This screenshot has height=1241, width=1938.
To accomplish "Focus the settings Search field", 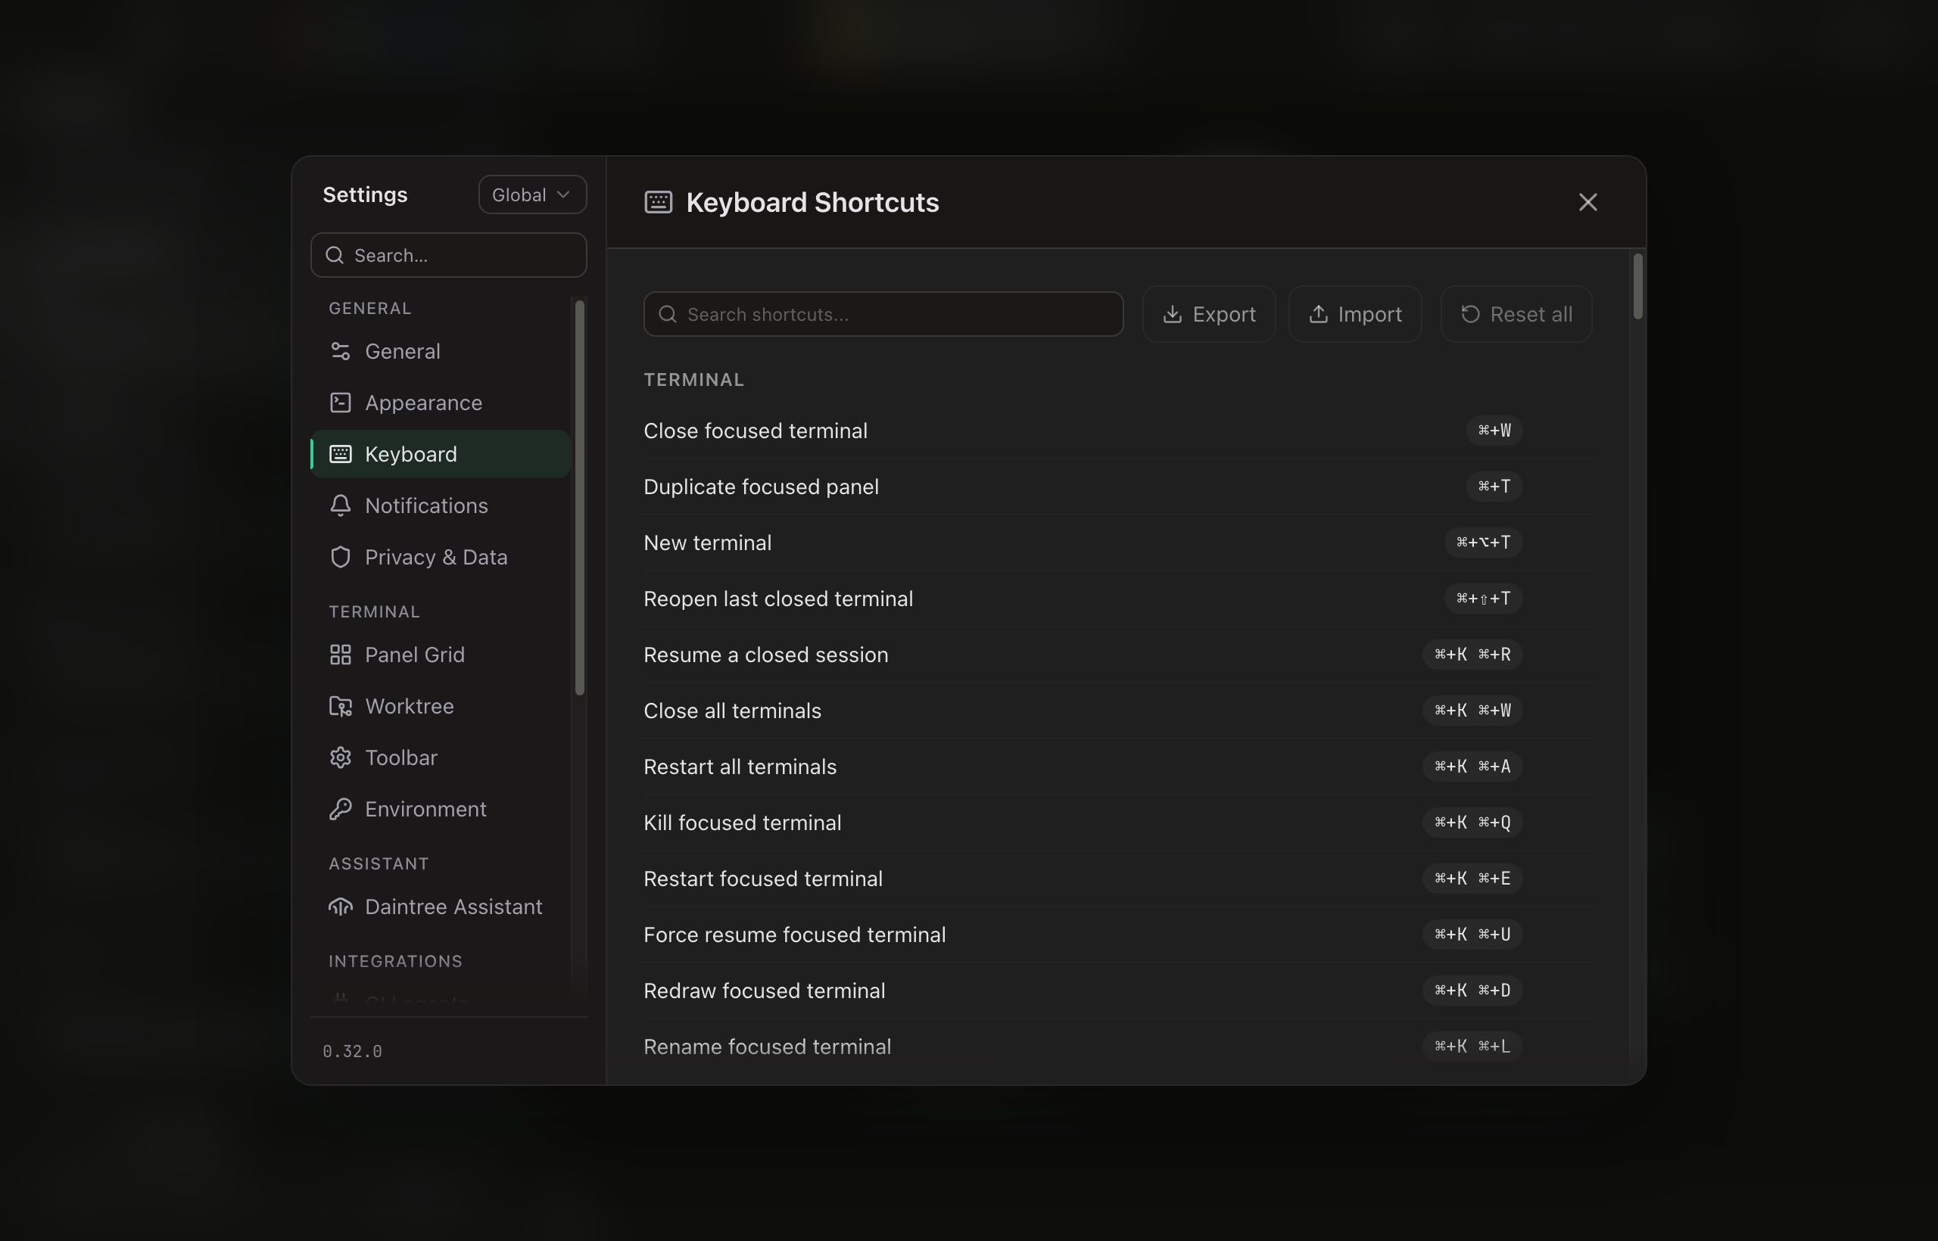I will tap(448, 256).
